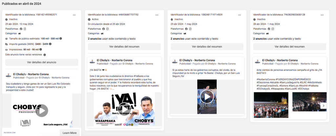Viewport: 336px width, 136px height.
Task: Click the info icon beside Tamaño de público estimado
Action: pos(61,38)
